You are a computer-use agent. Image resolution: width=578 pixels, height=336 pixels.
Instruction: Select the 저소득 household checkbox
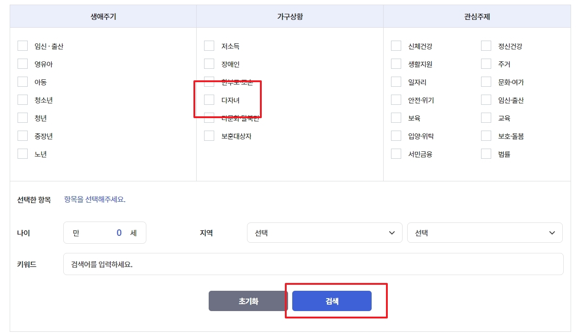[209, 45]
